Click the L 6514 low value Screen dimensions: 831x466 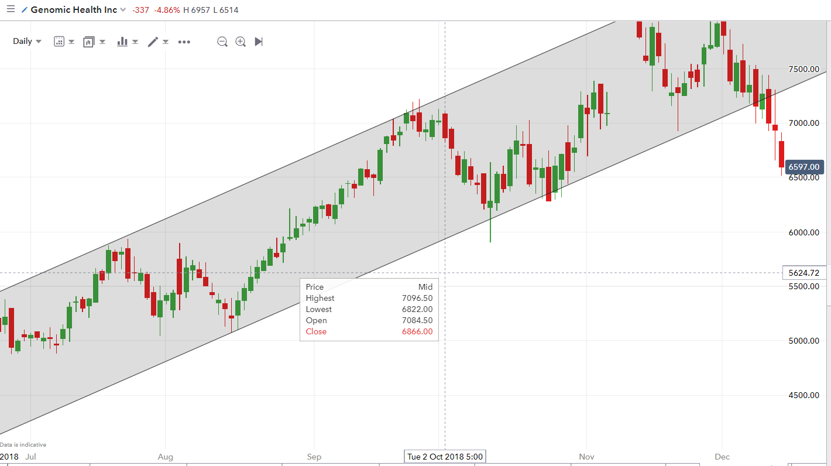pyautogui.click(x=226, y=10)
